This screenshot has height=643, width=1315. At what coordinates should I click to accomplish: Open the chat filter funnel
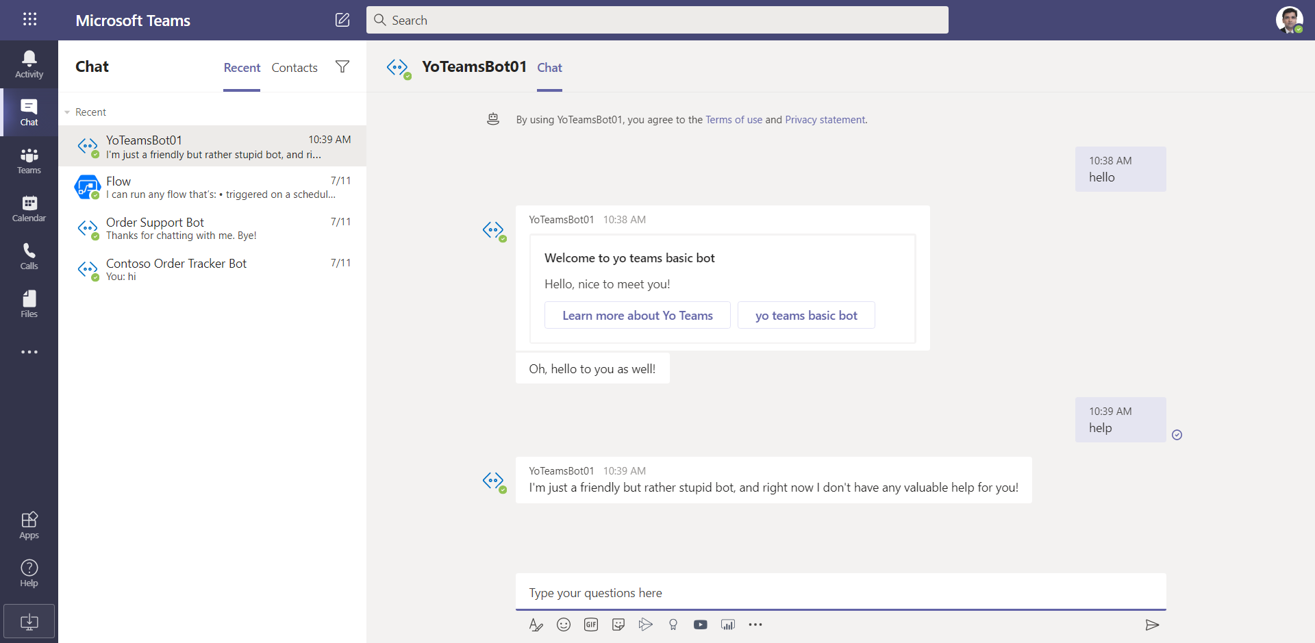point(342,66)
